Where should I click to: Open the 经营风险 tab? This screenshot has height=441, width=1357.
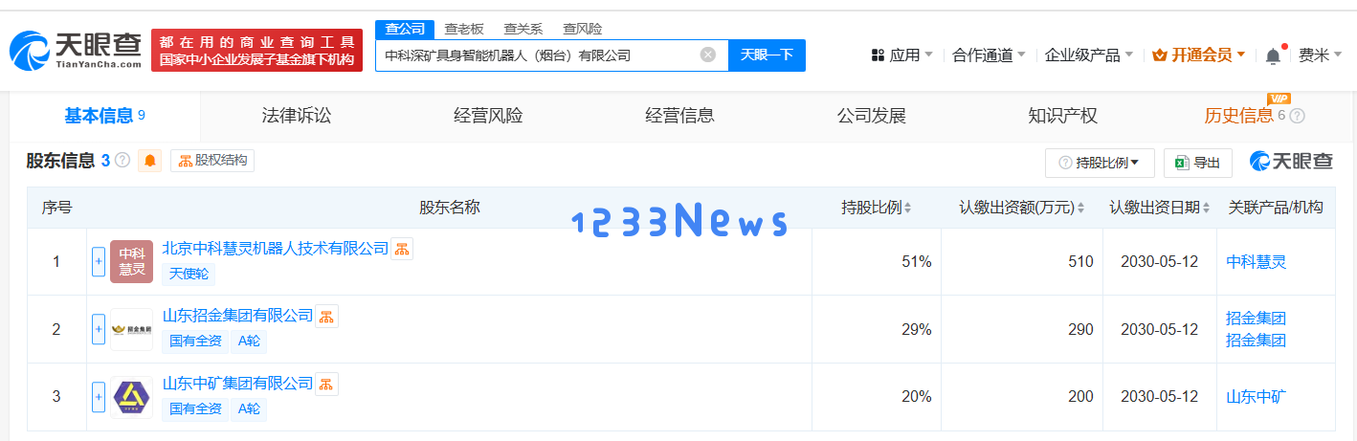pyautogui.click(x=488, y=116)
